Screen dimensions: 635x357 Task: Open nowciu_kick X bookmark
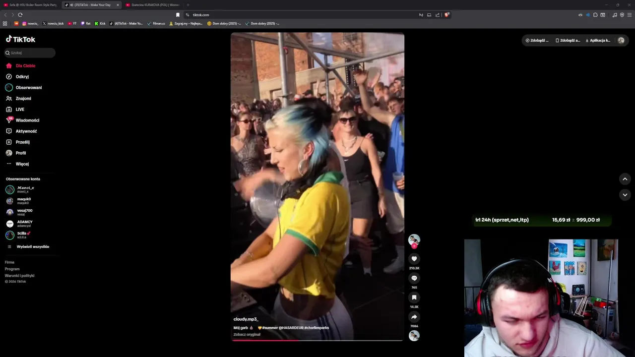pos(53,23)
